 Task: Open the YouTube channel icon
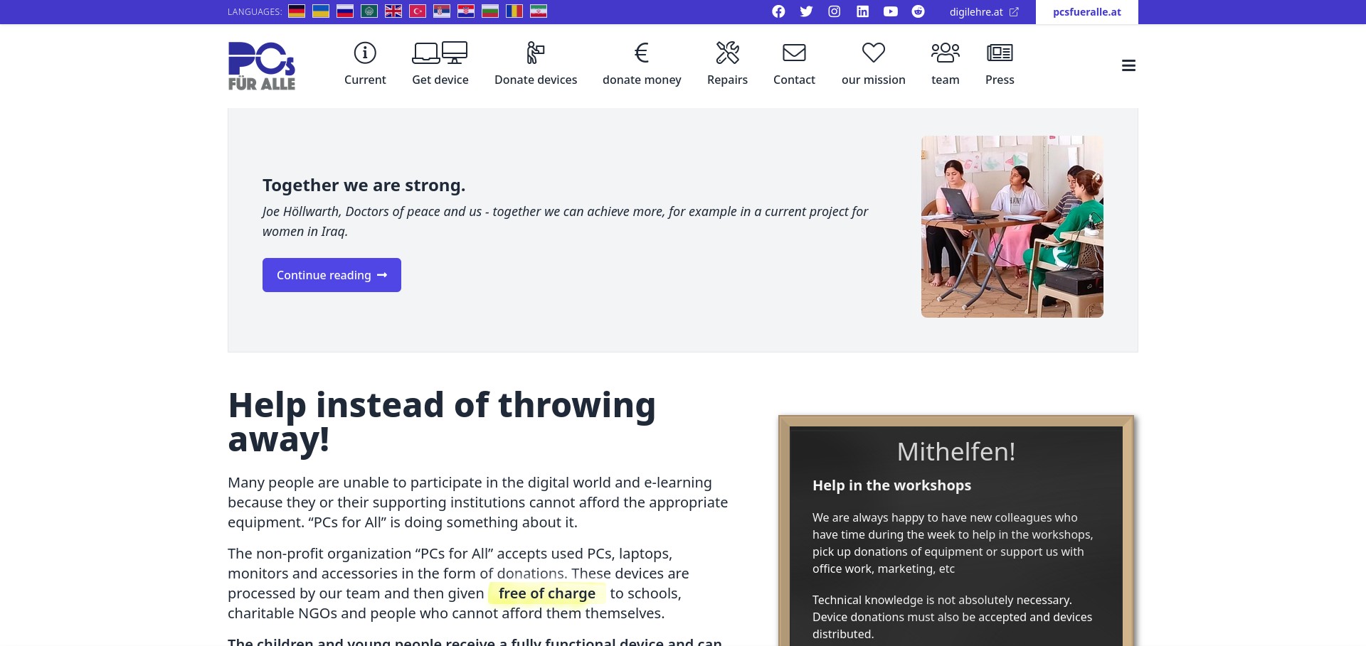[891, 11]
